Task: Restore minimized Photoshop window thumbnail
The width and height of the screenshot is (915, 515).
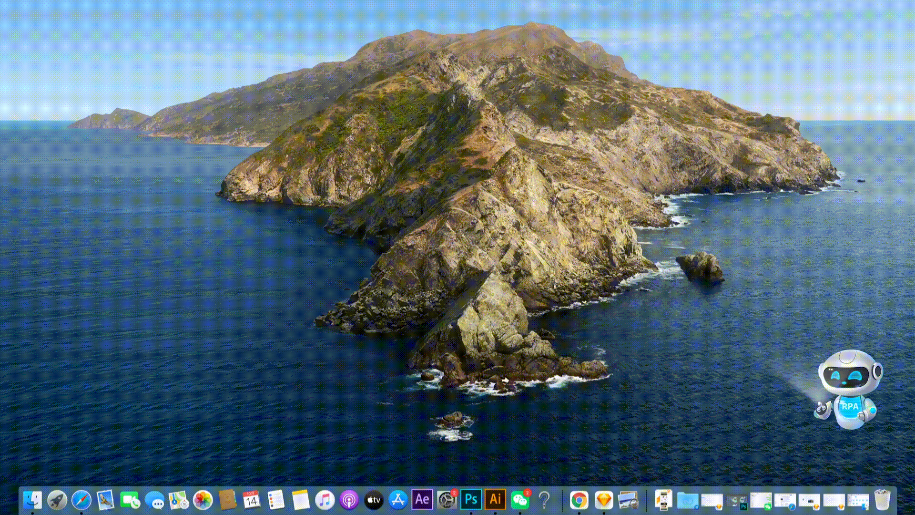Action: [x=736, y=501]
